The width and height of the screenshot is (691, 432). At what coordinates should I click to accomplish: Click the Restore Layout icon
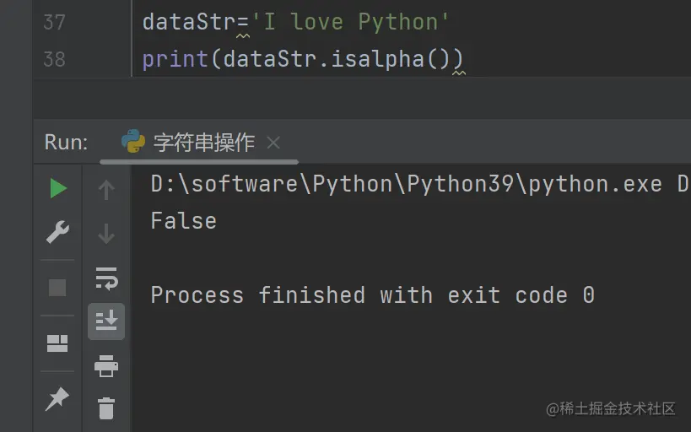[x=57, y=343]
